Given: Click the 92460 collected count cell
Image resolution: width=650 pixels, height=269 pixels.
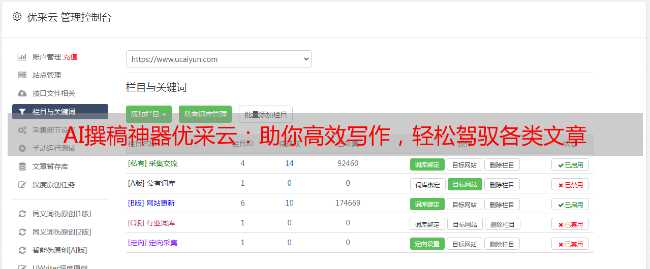Looking at the screenshot, I should coord(348,163).
